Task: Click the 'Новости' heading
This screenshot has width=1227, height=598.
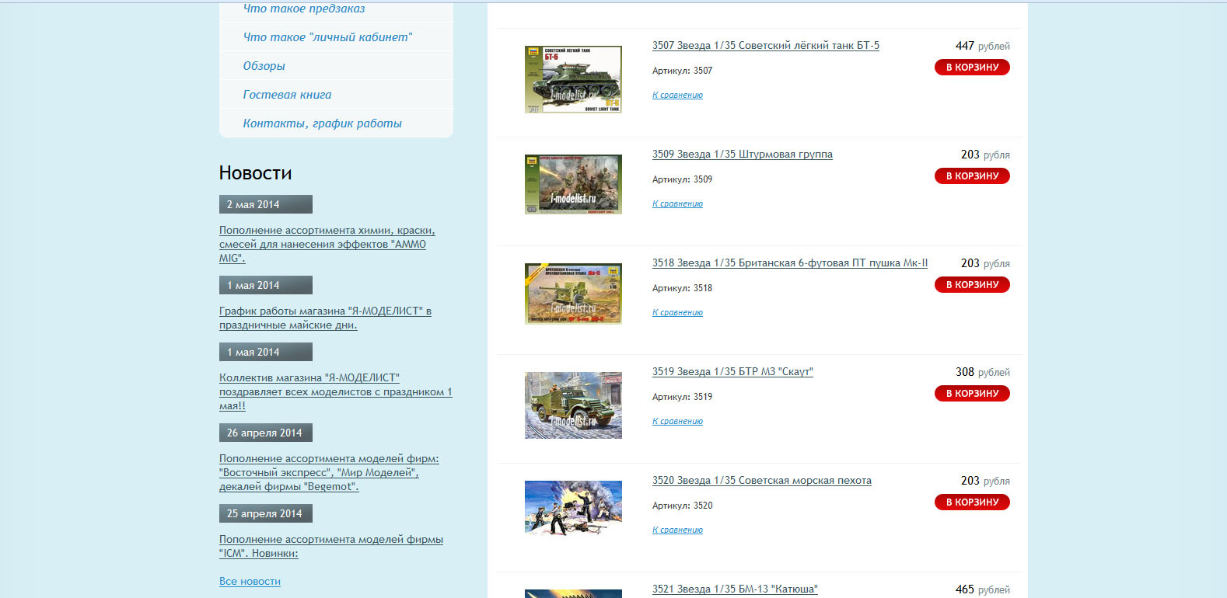Action: coord(256,172)
